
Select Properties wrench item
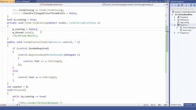184,17
